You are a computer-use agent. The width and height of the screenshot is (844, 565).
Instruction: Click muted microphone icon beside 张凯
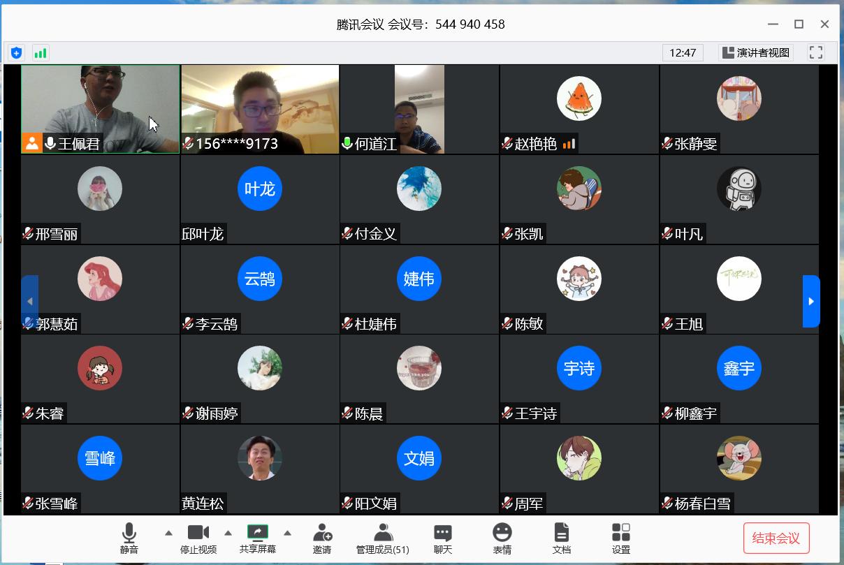pyautogui.click(x=507, y=234)
